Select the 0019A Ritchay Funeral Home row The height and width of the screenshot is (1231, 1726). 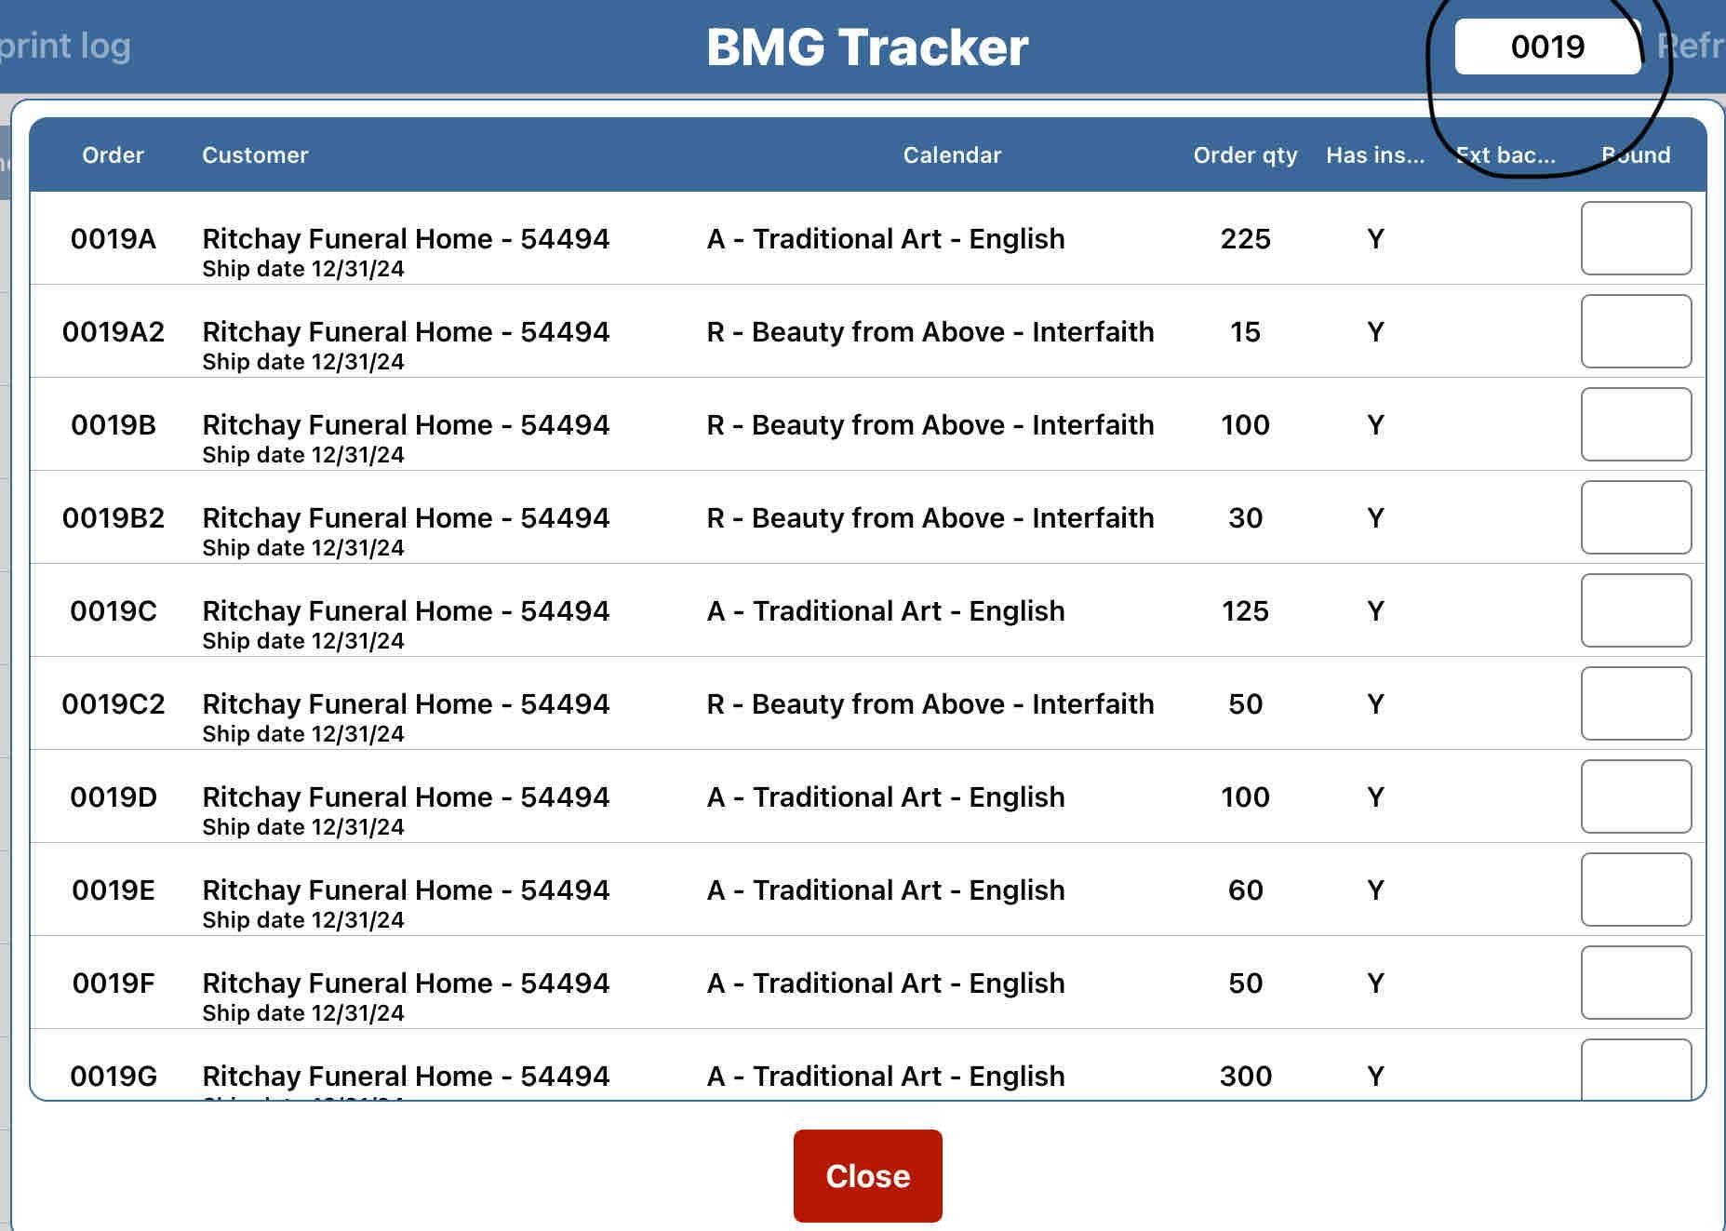(x=406, y=239)
